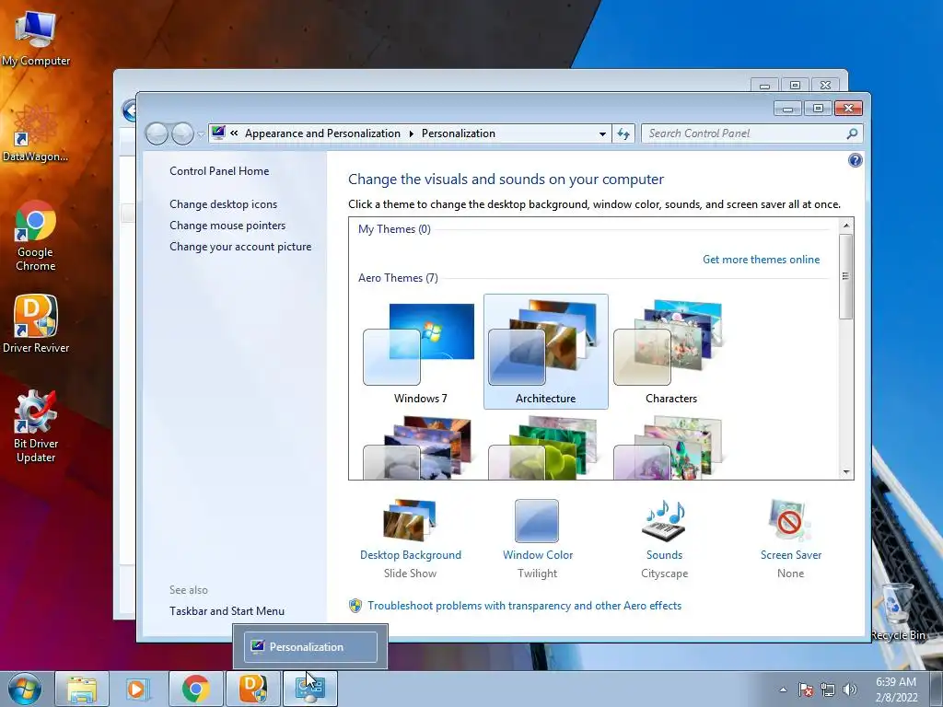Open Screen Saver settings
The height and width of the screenshot is (707, 943).
[x=791, y=538]
